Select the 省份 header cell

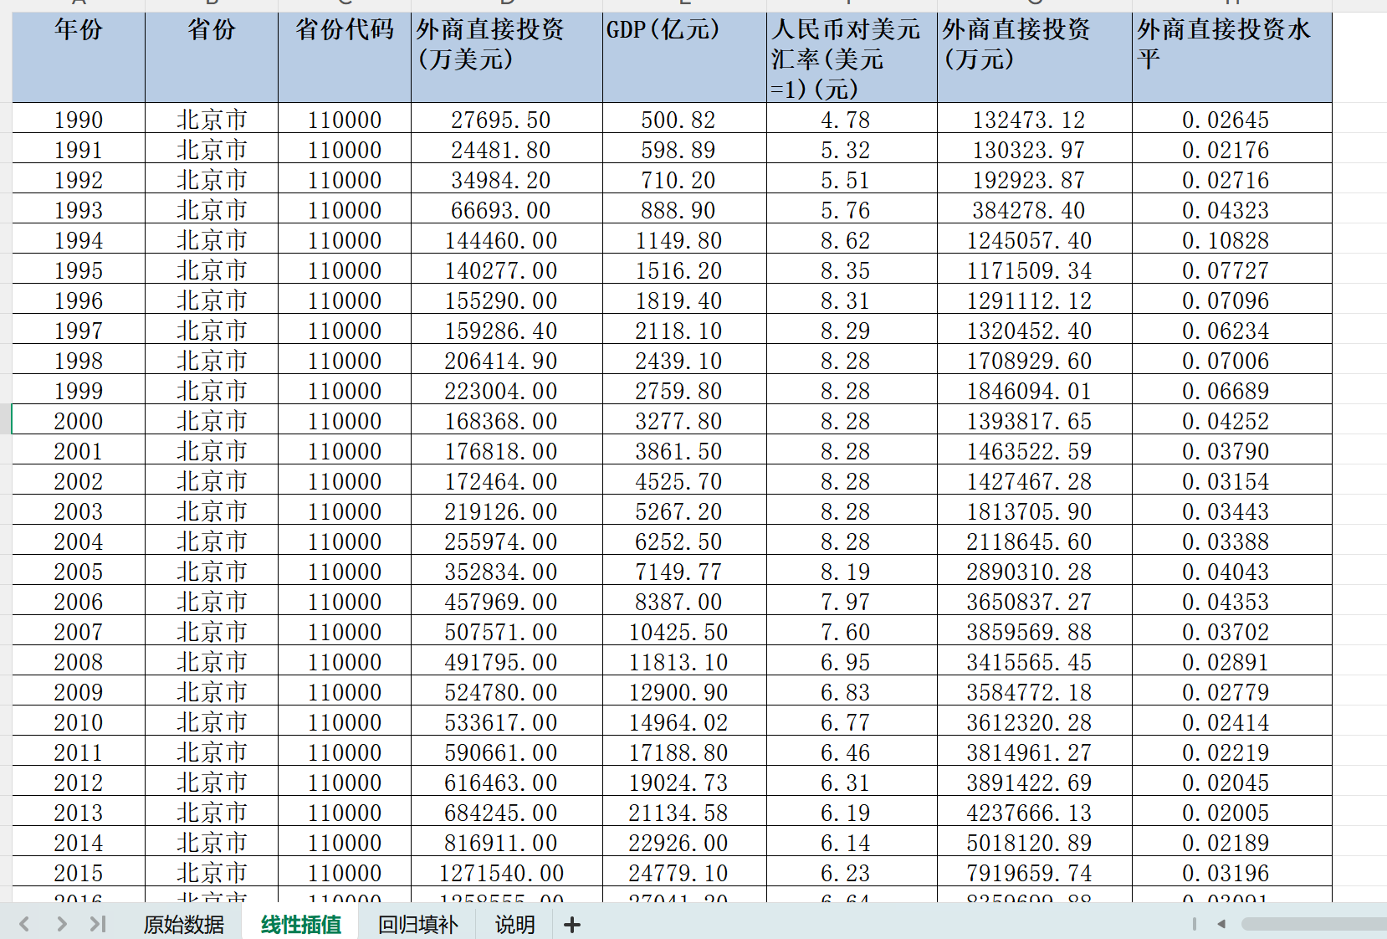pyautogui.click(x=212, y=57)
